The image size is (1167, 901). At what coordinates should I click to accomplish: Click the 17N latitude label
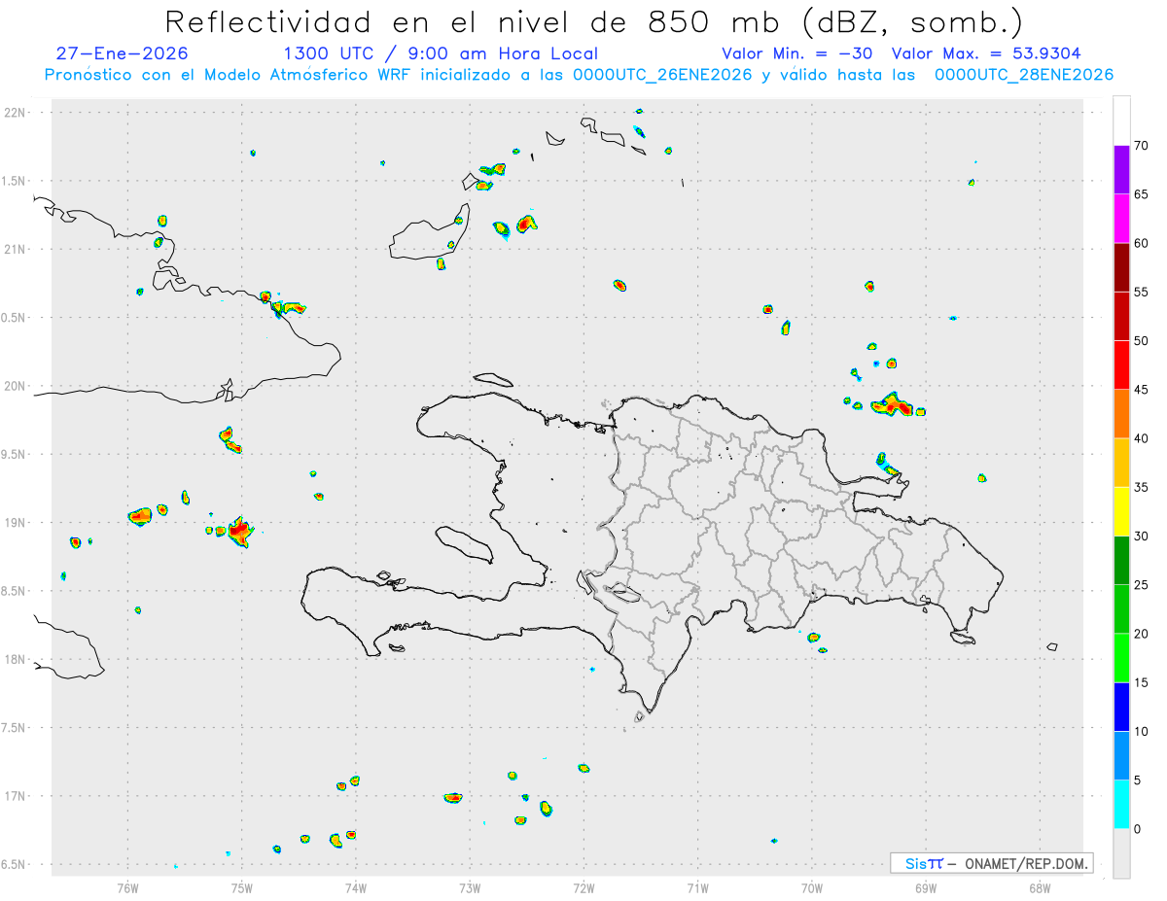click(17, 796)
